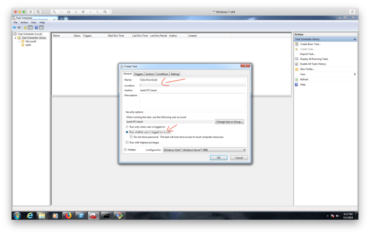This screenshot has width=370, height=235.
Task: Collapse the Task Scheduler Library node
Action: coord(15,37)
